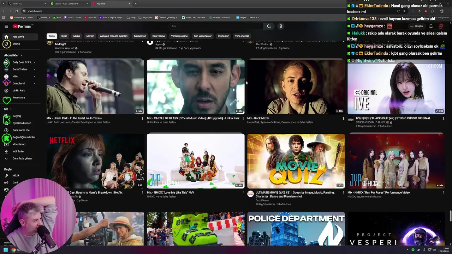This screenshot has height=254, width=452.
Task: Open the account avatar menu
Action: click(x=441, y=26)
